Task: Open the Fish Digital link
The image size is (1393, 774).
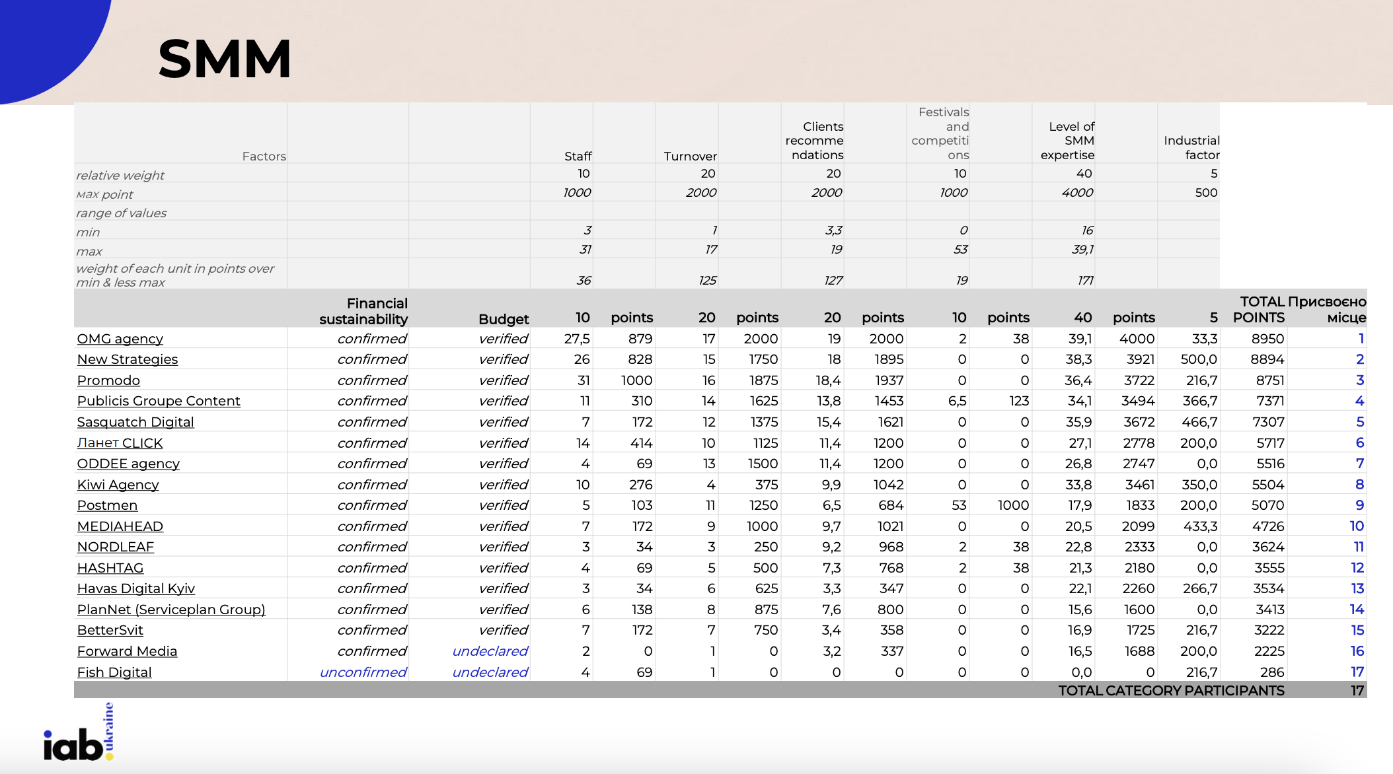Action: point(114,672)
